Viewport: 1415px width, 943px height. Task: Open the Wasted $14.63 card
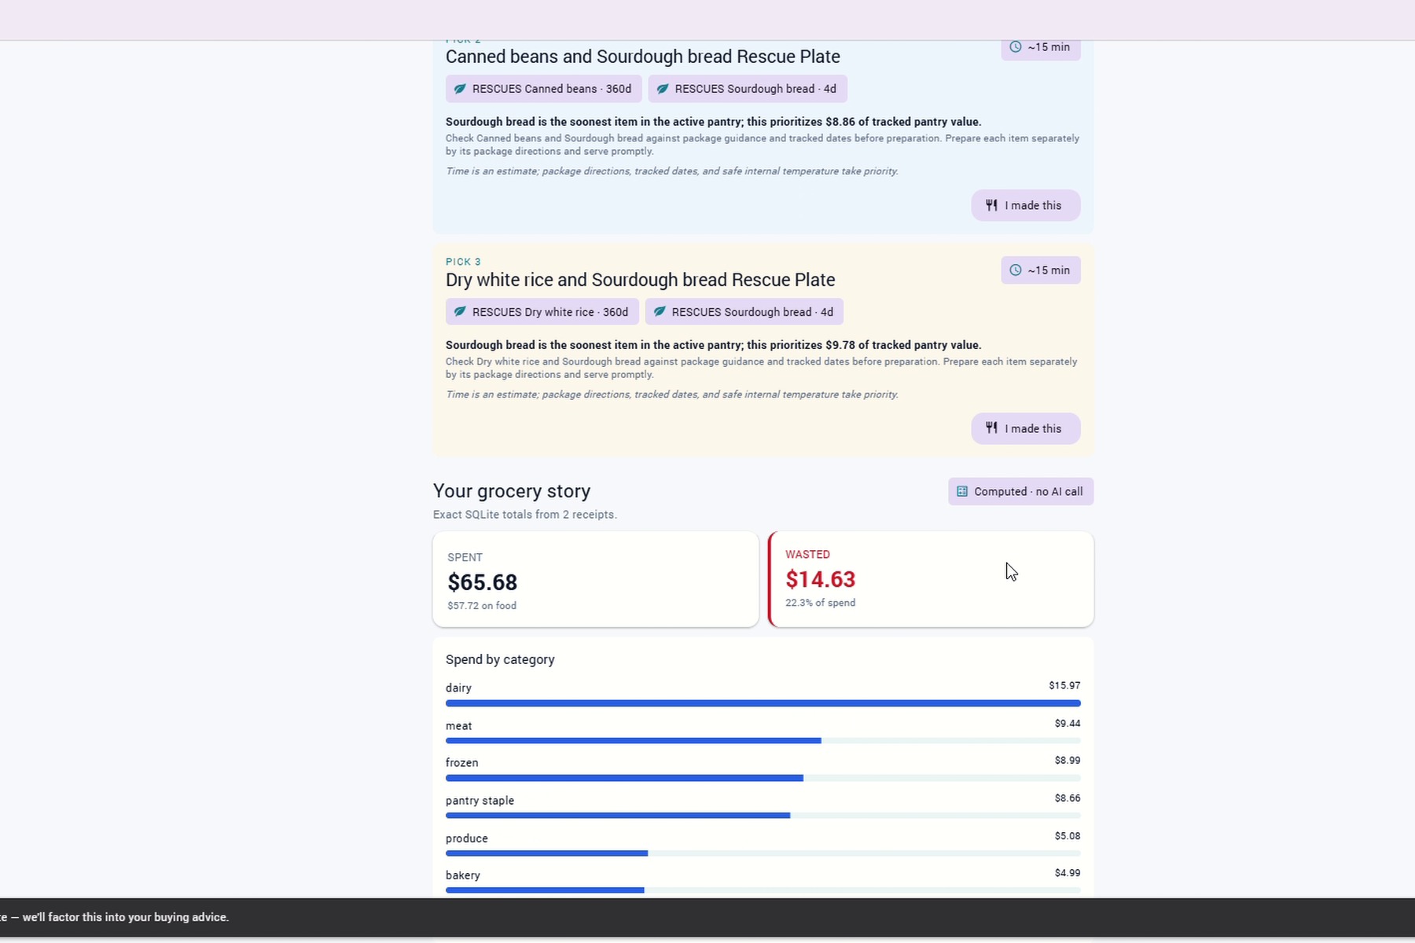tap(931, 579)
